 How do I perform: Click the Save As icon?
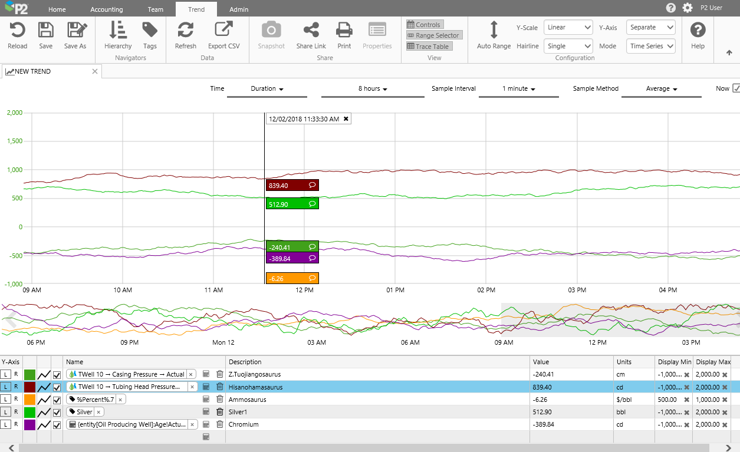(x=75, y=30)
